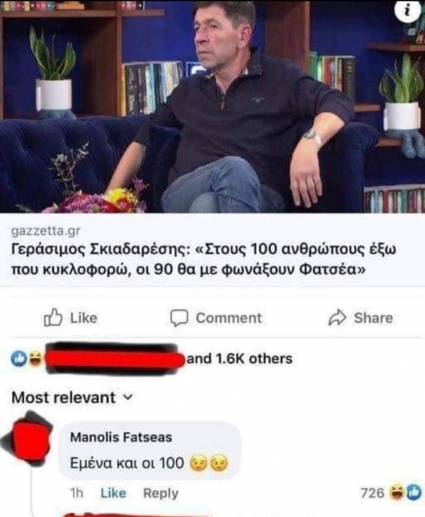The height and width of the screenshot is (517, 425).
Task: Click the 726 reactions count on comment
Action: (372, 493)
